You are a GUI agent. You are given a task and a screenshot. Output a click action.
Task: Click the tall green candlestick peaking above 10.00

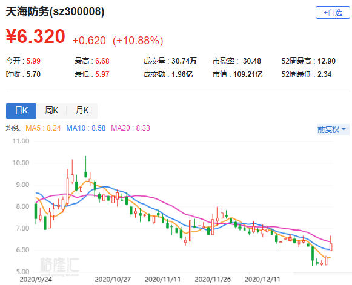(x=86, y=174)
